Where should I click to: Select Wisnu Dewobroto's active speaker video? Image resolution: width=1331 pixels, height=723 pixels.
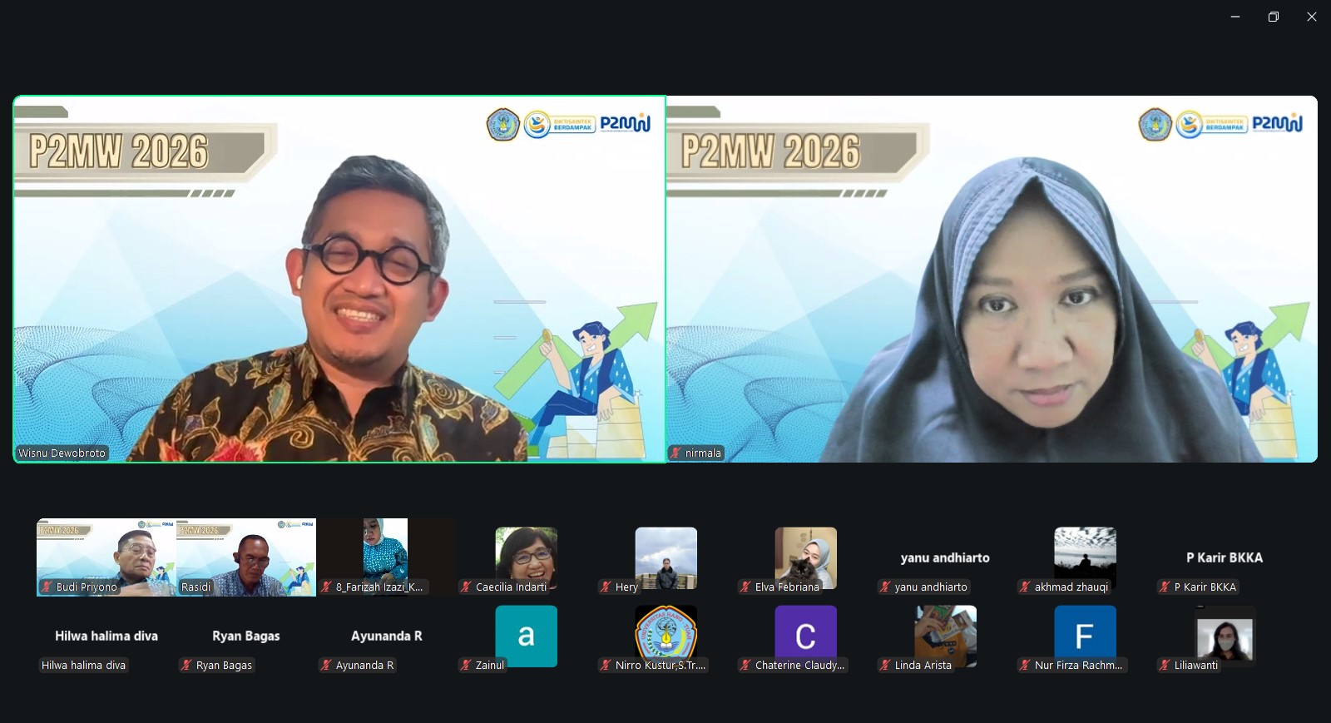(x=339, y=279)
